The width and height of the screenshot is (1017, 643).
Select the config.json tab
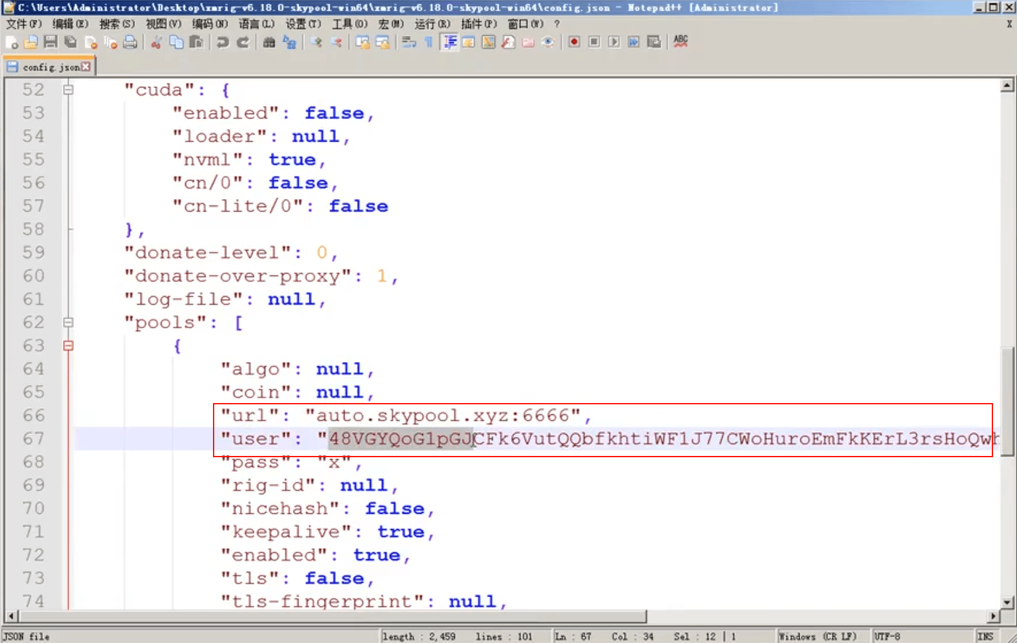pyautogui.click(x=49, y=67)
